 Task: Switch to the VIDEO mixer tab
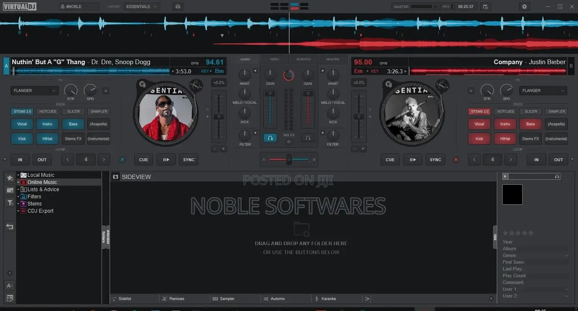pos(274,59)
